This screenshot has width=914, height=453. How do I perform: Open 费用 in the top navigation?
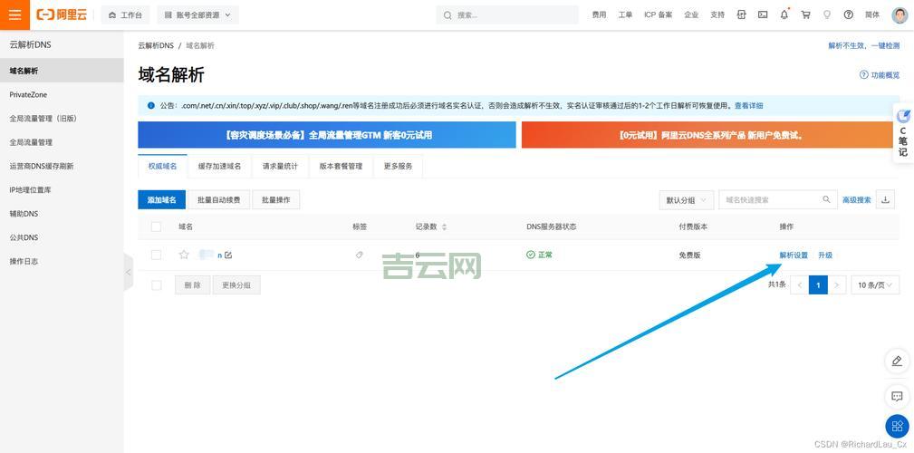point(600,15)
